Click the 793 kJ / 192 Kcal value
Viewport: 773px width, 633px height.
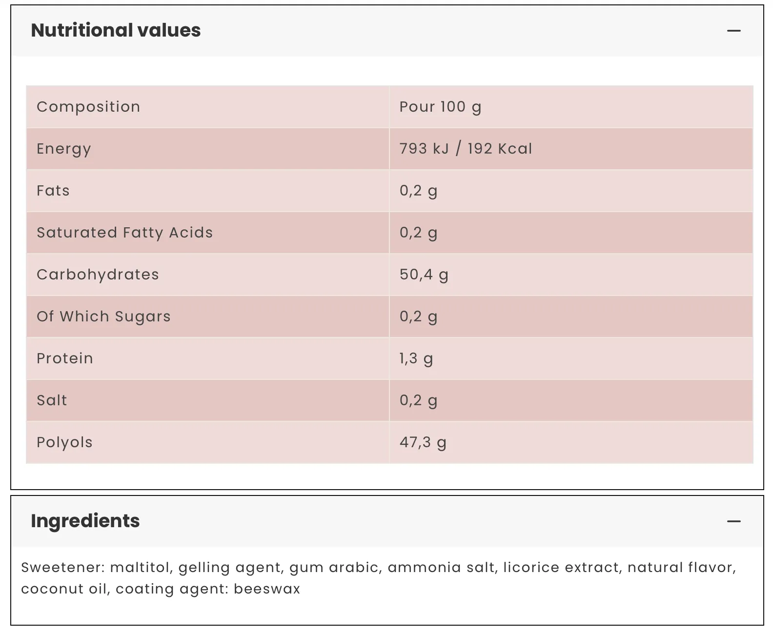(466, 149)
